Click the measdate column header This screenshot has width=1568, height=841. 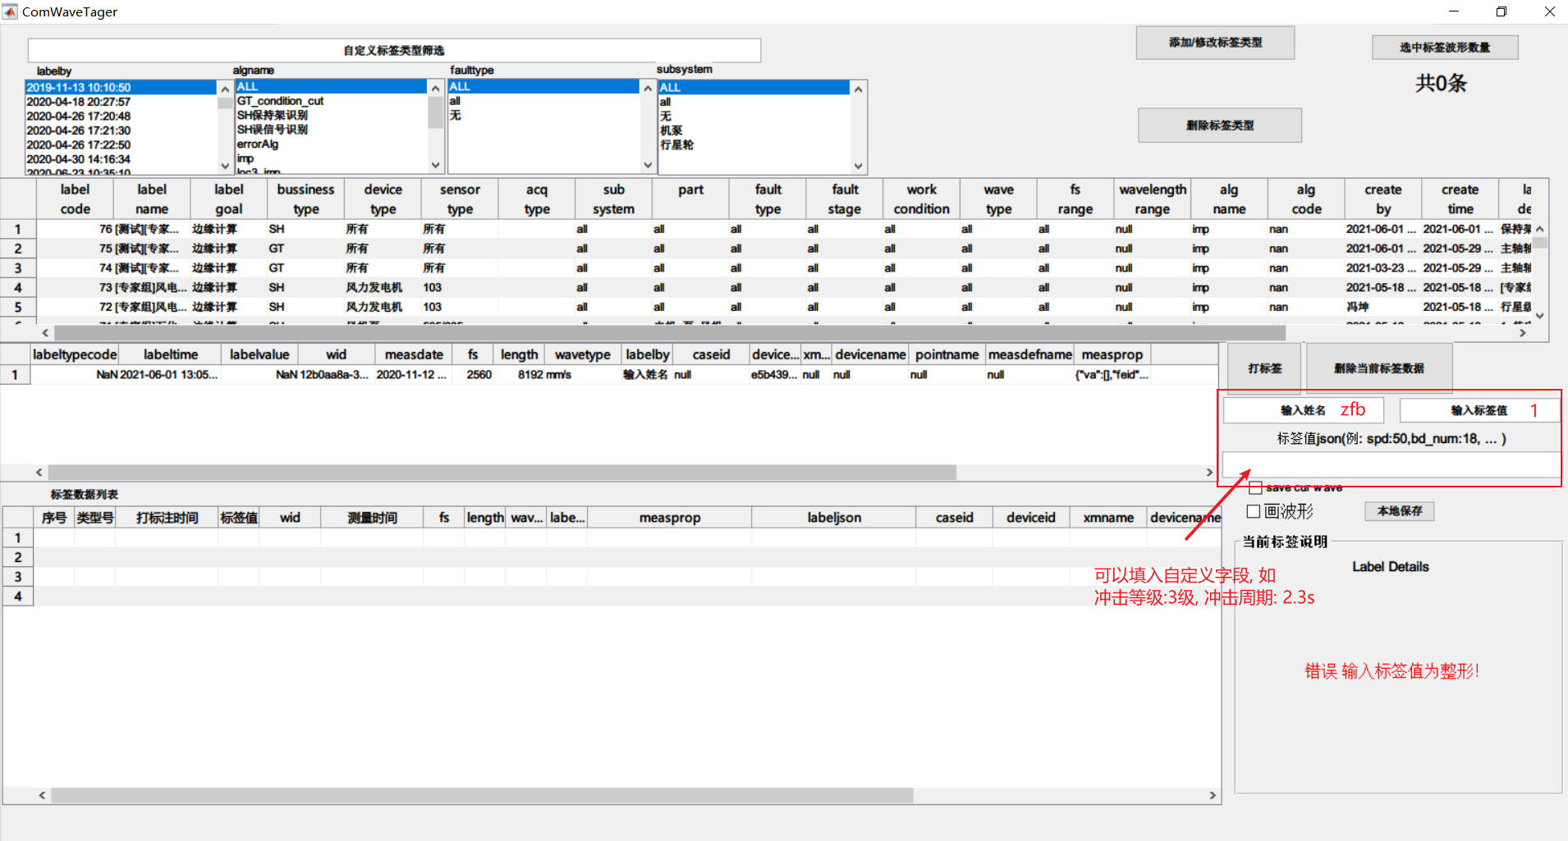point(414,354)
